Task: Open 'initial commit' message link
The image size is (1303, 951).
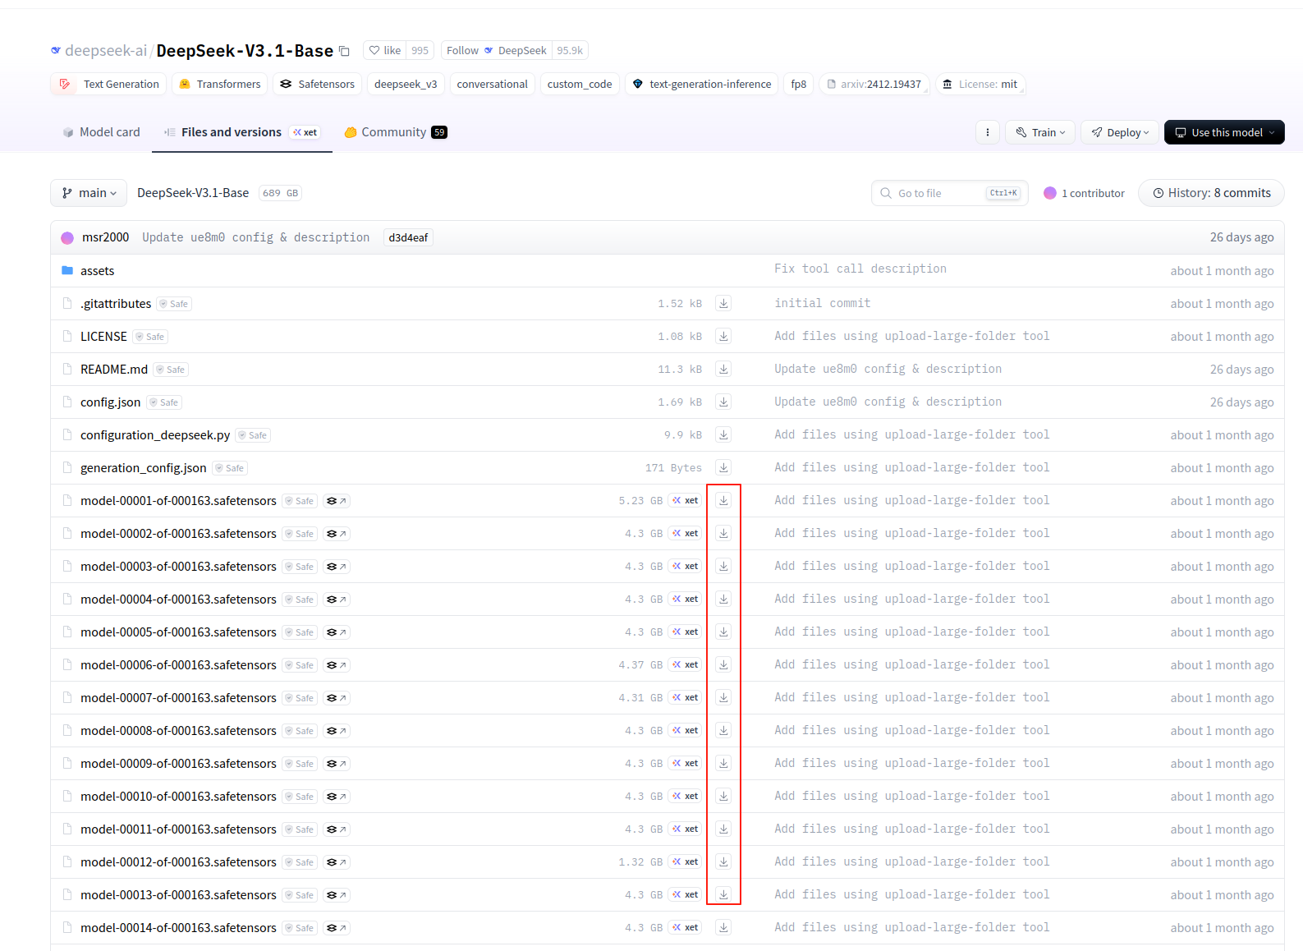Action: [x=822, y=303]
